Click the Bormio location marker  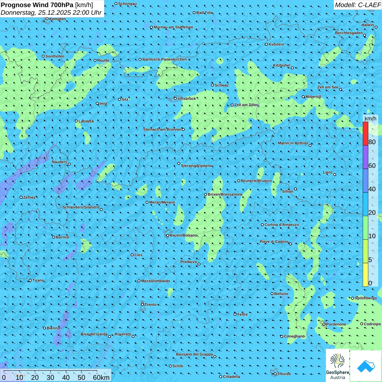tap(54, 237)
